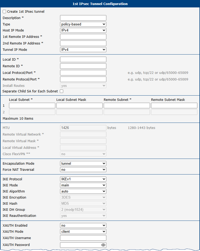Expand the Encapsulation Mode dropdown

pyautogui.click(x=83, y=163)
